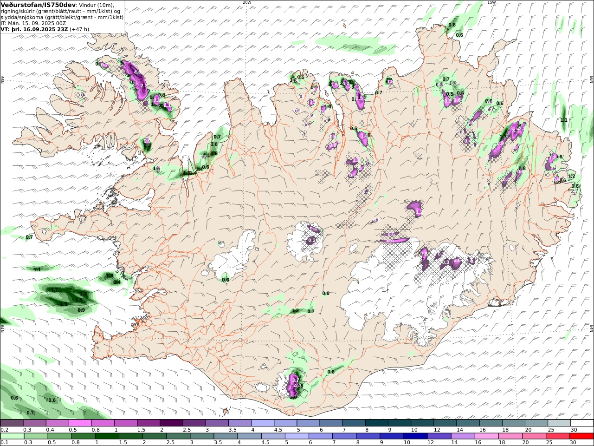Click the 3.5 label on the rain scale
This screenshot has height=446, width=594.
pos(218,443)
